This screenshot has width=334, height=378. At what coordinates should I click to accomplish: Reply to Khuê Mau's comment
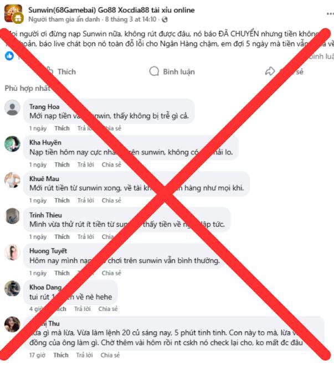[x=86, y=200]
